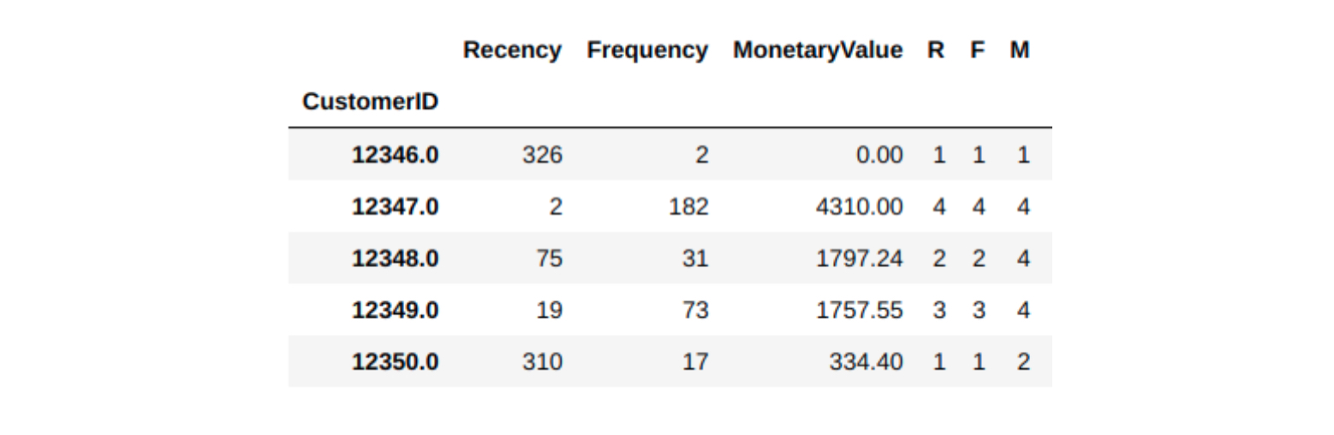The width and height of the screenshot is (1334, 435).
Task: Click the R score in row 12348.0
Action: (x=939, y=258)
